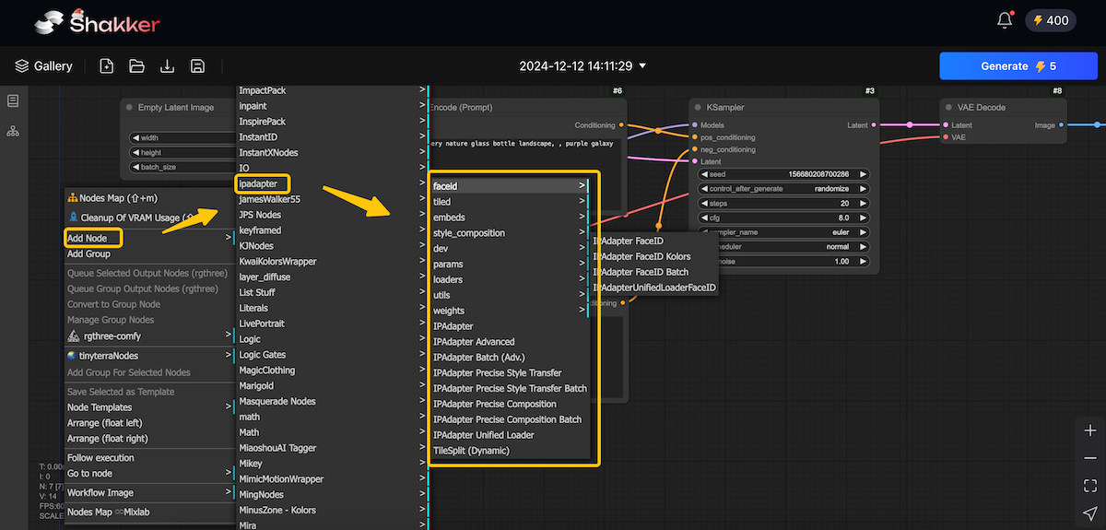Click the VAE Decode Image output port
The image size is (1106, 530).
click(x=1061, y=125)
